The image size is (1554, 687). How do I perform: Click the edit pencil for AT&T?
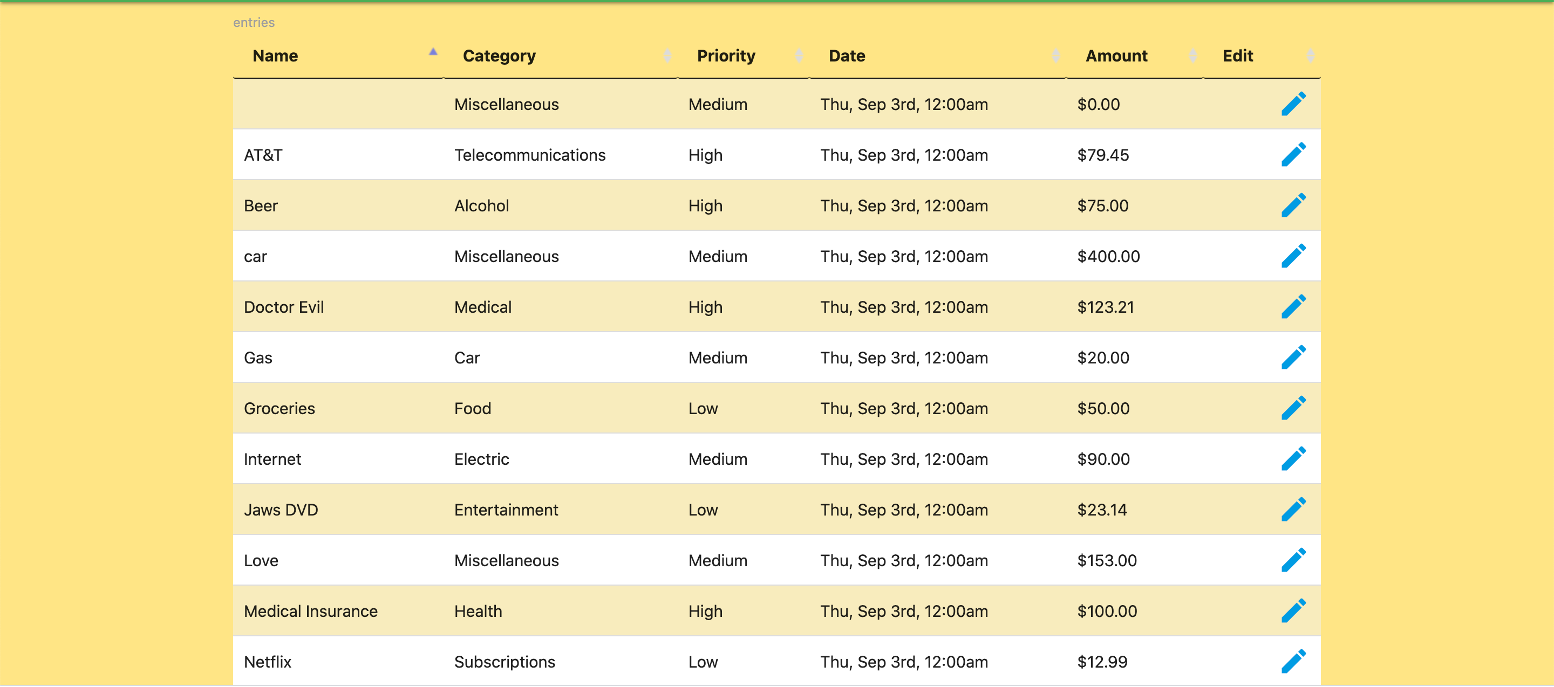[x=1293, y=155]
